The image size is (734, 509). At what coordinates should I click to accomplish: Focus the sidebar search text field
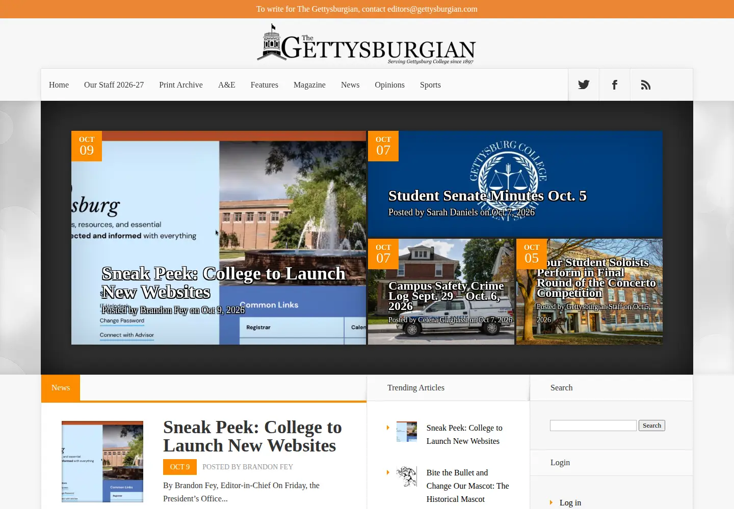593,426
